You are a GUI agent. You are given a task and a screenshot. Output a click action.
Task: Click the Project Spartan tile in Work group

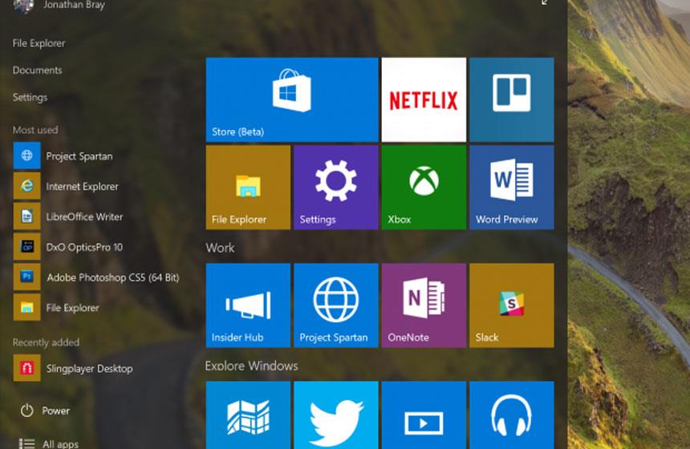[x=335, y=305]
